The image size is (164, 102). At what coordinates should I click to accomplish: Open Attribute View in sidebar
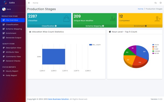[13, 52]
